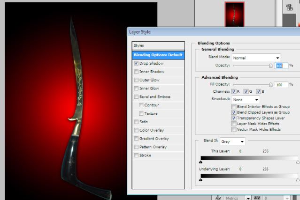This screenshot has width=300, height=200.
Task: Enable the Inner Glow checkbox
Action: (136, 89)
